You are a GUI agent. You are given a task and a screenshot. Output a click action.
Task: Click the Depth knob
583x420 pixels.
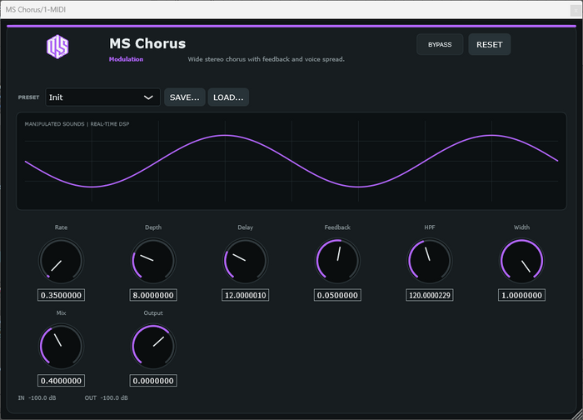153,261
